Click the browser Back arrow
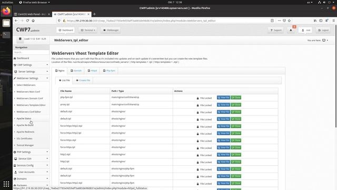Image resolution: width=337 pixels, height=190 pixels. (16, 21)
